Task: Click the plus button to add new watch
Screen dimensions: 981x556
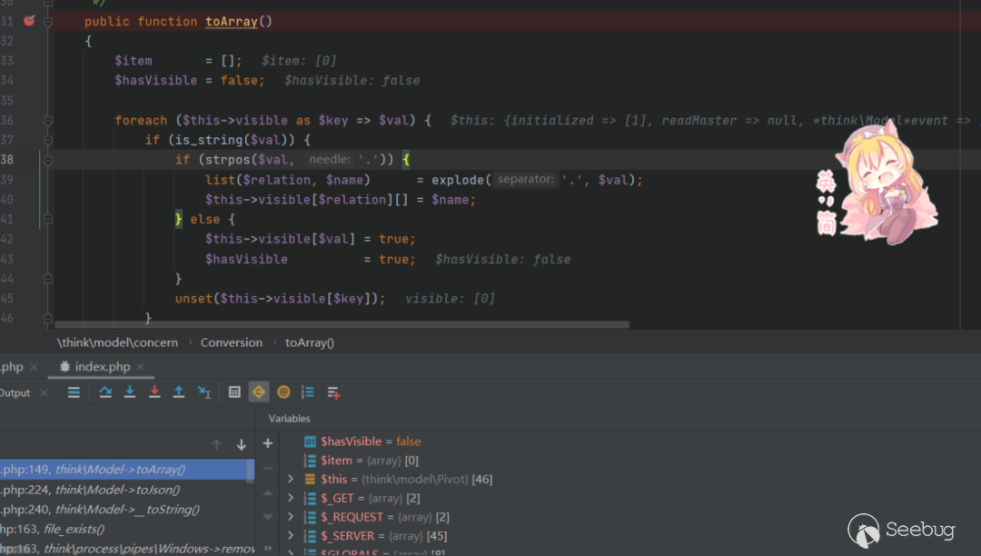Action: [x=268, y=444]
